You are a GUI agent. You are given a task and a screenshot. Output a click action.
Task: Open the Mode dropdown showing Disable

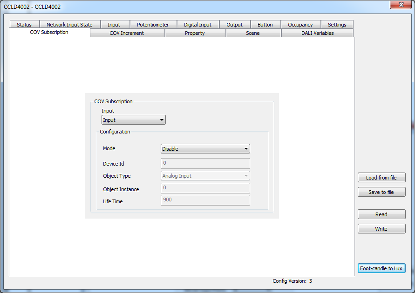(205, 149)
